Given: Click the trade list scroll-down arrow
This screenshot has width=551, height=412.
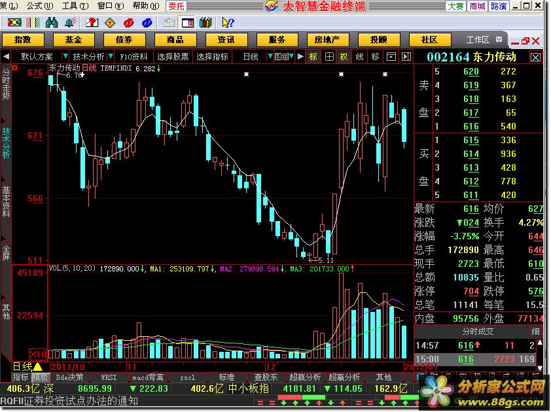Looking at the screenshot, I should (540, 368).
